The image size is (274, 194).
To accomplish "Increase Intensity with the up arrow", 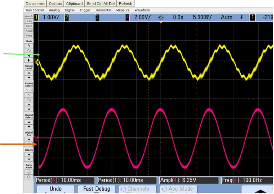I will (29, 154).
